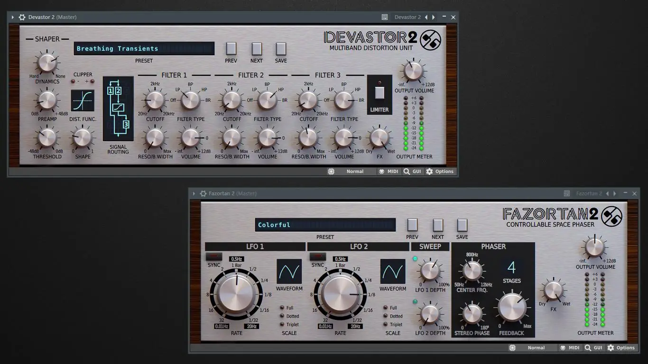
Task: Click the Shape knob in Devastor
Action: point(83,138)
